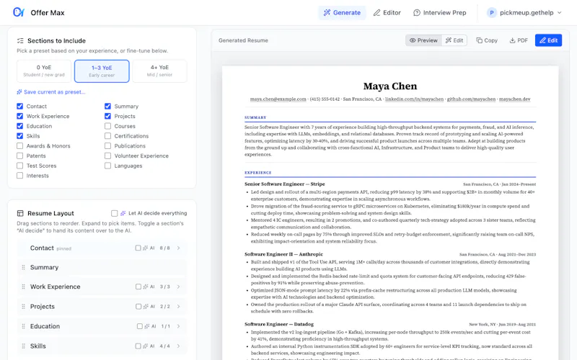Toggle AI decide checkbox for Contact row

click(x=138, y=248)
